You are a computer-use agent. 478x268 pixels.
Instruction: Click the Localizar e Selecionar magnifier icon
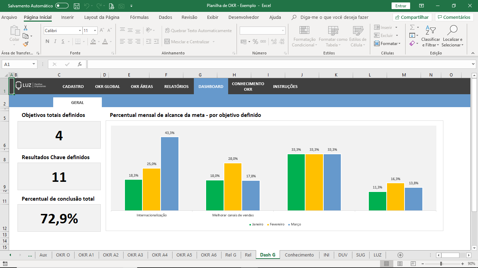point(452,30)
